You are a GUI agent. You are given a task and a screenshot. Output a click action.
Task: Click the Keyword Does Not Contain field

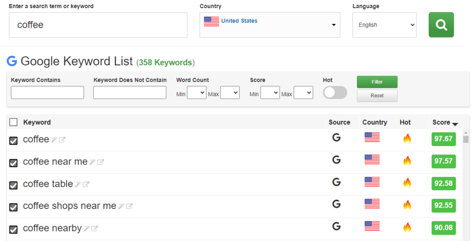[x=130, y=92]
